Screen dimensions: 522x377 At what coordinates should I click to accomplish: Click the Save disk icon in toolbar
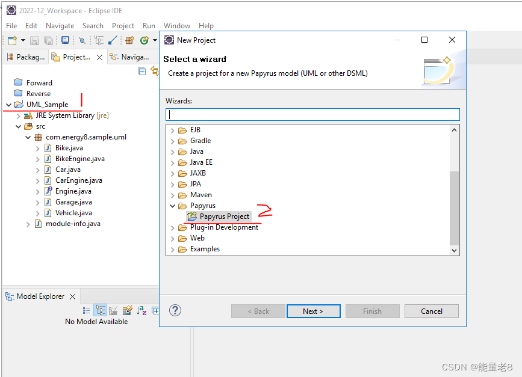(35, 40)
